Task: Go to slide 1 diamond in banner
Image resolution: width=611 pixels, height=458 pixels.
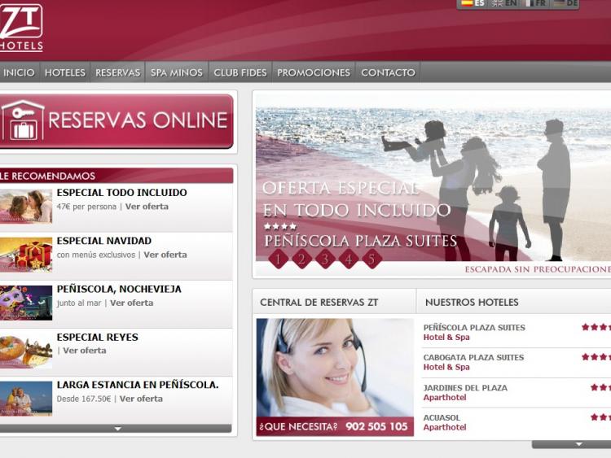Action: coord(279,260)
